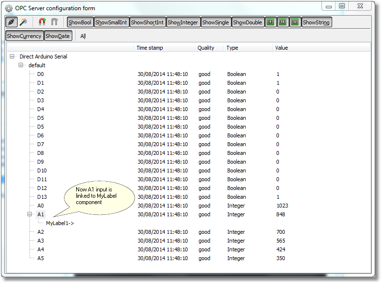Viewport: 382px width, 284px height.
Task: Toggle the ShowInteger filter
Action: point(183,22)
